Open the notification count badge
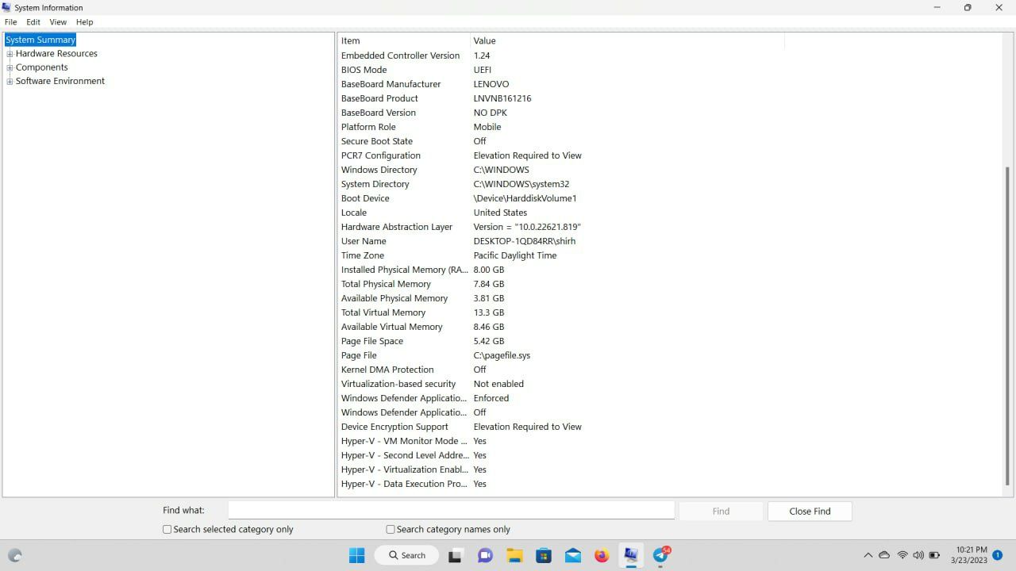The image size is (1016, 571). pyautogui.click(x=998, y=555)
